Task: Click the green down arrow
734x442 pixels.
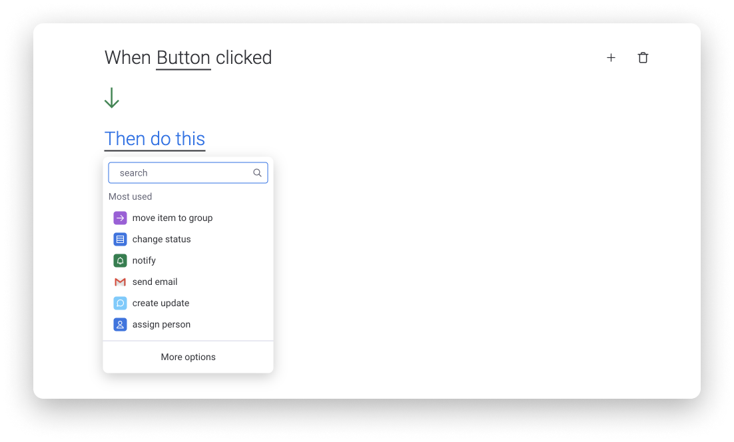Action: point(111,98)
